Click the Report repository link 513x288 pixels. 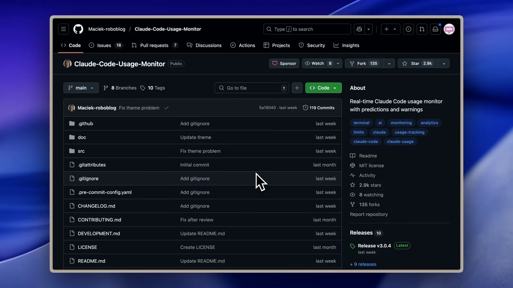coord(369,214)
